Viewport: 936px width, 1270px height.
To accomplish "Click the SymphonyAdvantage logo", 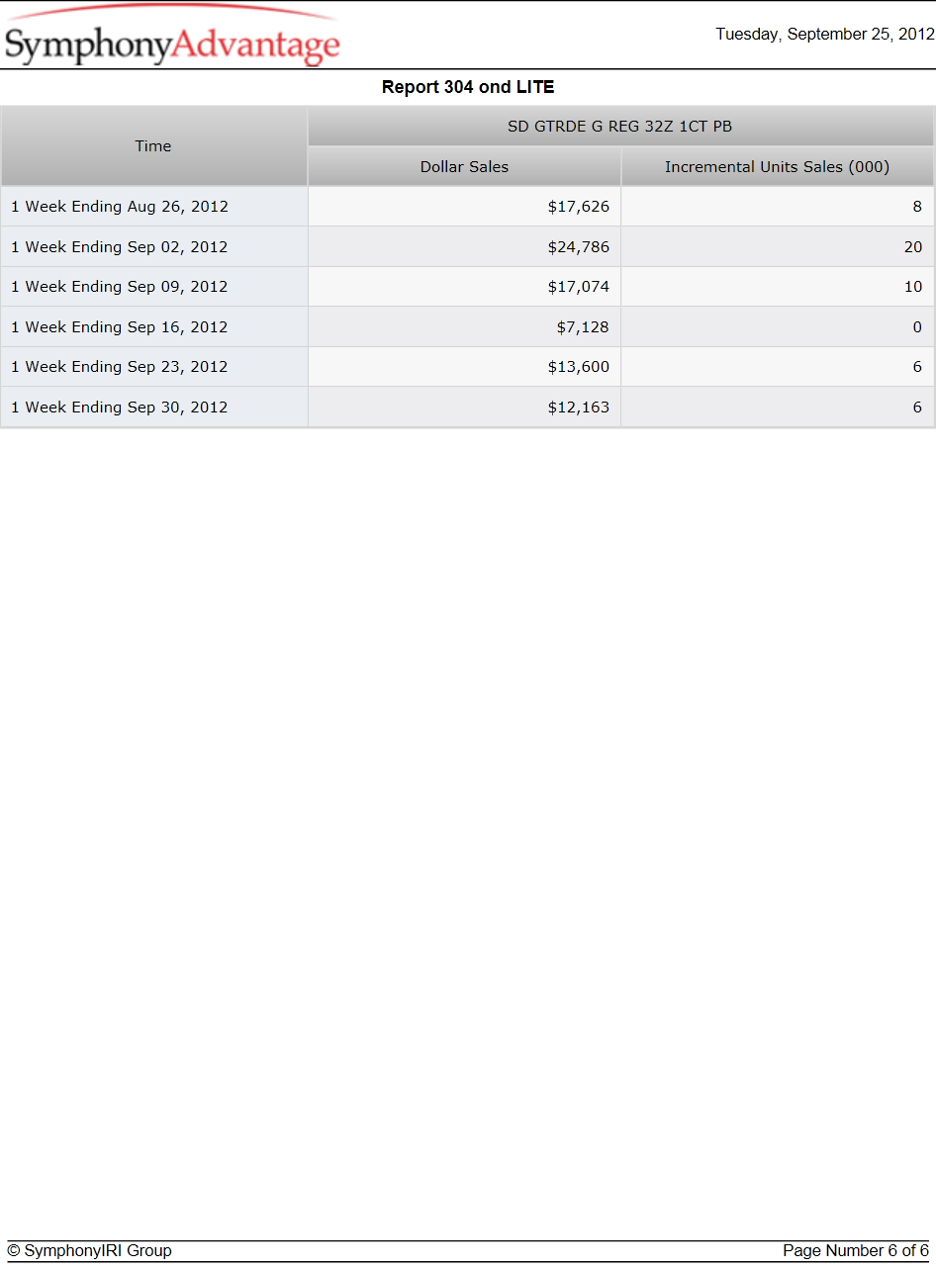I will (x=172, y=37).
